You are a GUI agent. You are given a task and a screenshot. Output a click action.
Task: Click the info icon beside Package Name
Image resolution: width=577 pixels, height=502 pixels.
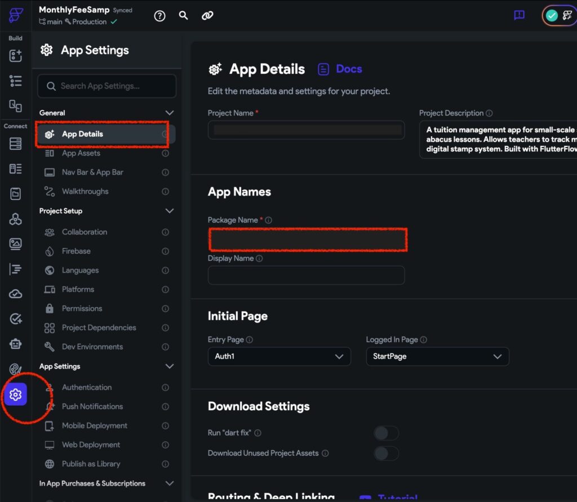(x=269, y=220)
